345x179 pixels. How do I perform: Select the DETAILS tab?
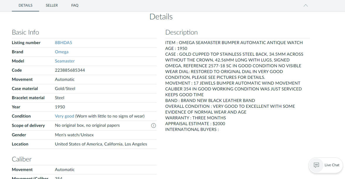point(25,5)
